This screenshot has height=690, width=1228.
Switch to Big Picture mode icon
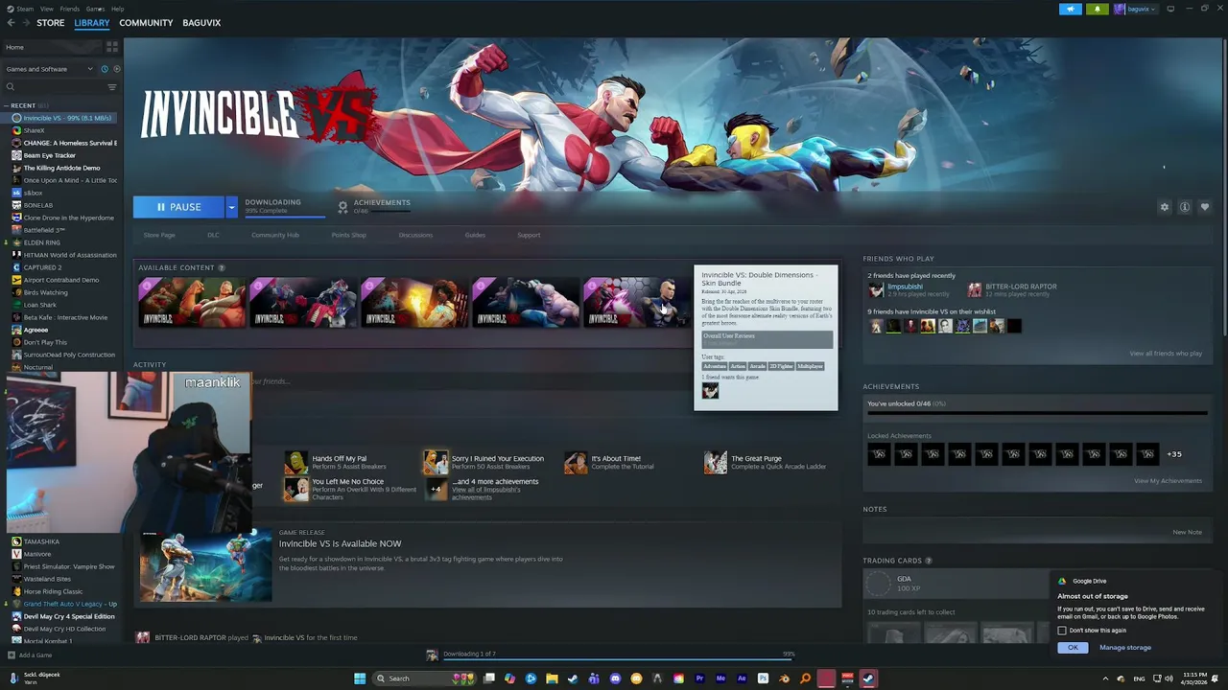1170,9
